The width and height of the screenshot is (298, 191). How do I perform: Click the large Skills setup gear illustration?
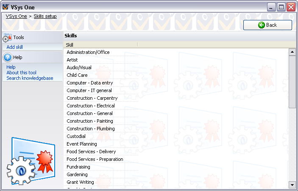(31, 161)
